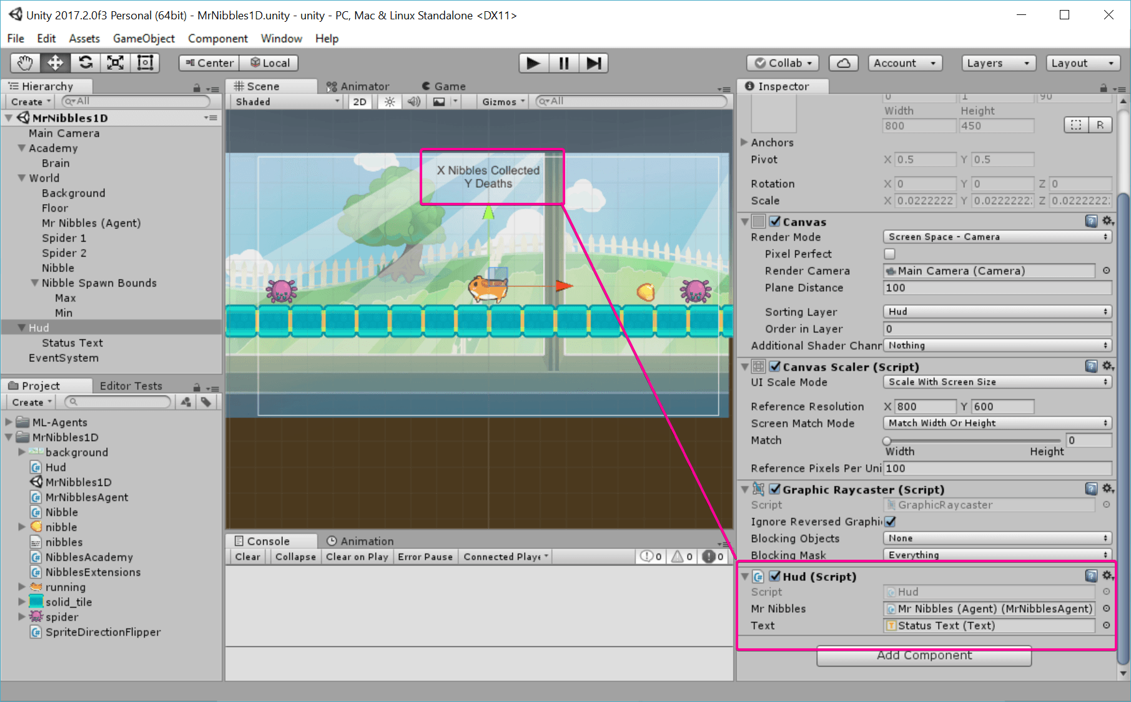The image size is (1131, 702).
Task: Select the Rect Transform tool
Action: pyautogui.click(x=145, y=63)
